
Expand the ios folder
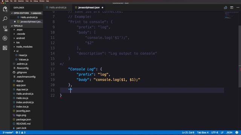[x=18, y=42]
